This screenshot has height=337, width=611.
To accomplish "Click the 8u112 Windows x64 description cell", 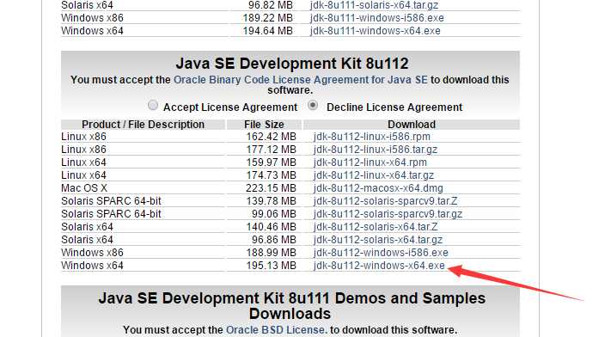I will coord(92,266).
